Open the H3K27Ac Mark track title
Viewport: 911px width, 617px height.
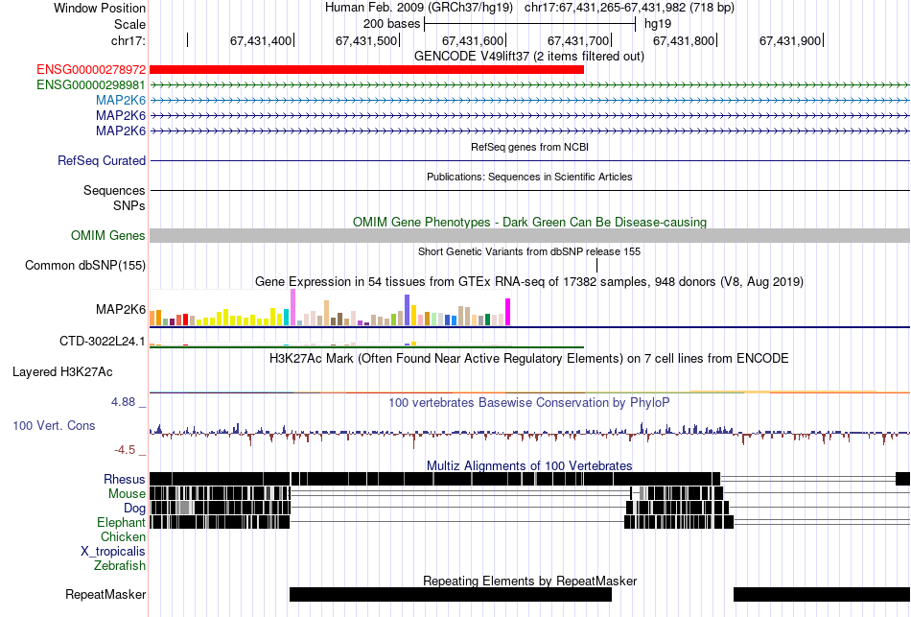[x=529, y=358]
